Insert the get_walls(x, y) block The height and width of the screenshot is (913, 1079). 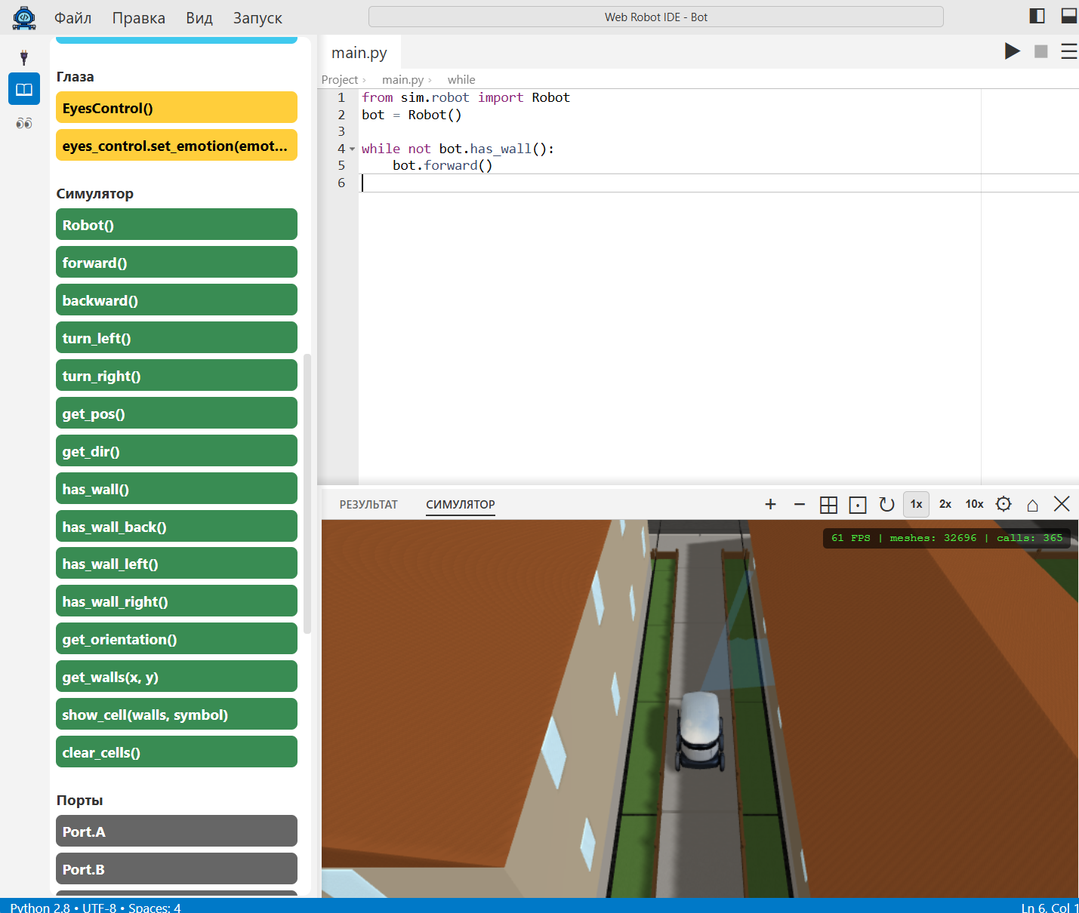(177, 676)
